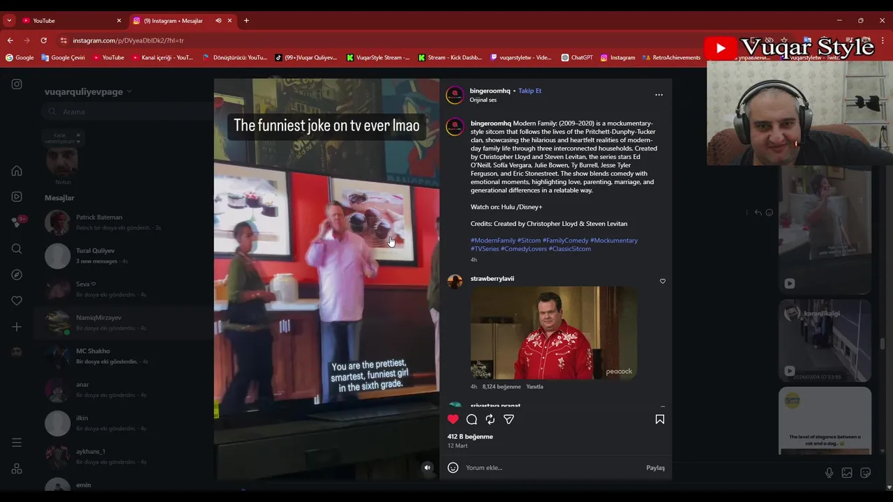This screenshot has width=893, height=502.
Task: Open the three-dot post options menu
Action: click(x=659, y=95)
